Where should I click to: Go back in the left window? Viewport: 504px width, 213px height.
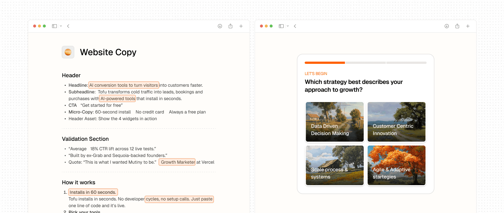(x=68, y=26)
